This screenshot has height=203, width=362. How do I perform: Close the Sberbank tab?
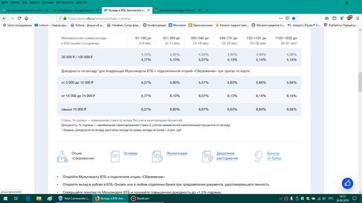point(98,10)
